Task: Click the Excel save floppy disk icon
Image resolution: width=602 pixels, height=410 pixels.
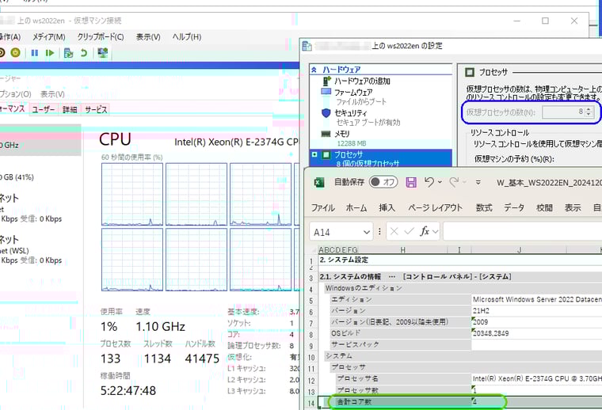Action: [411, 182]
